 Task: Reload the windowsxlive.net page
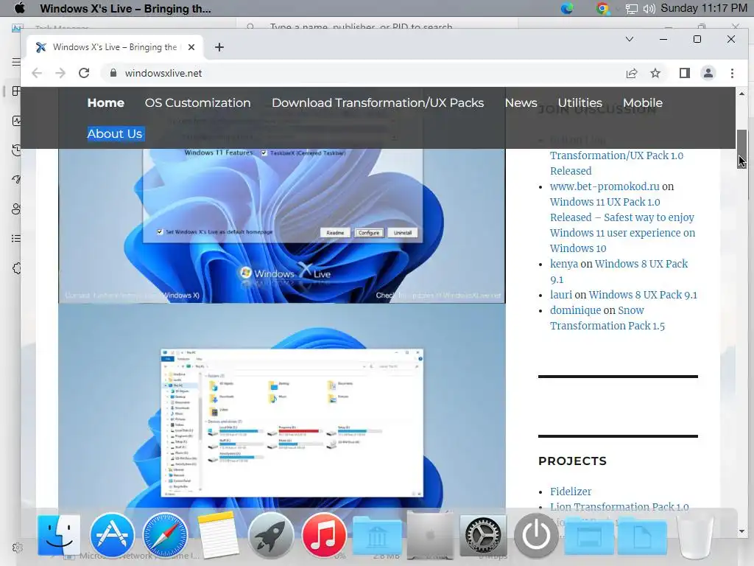coord(84,73)
